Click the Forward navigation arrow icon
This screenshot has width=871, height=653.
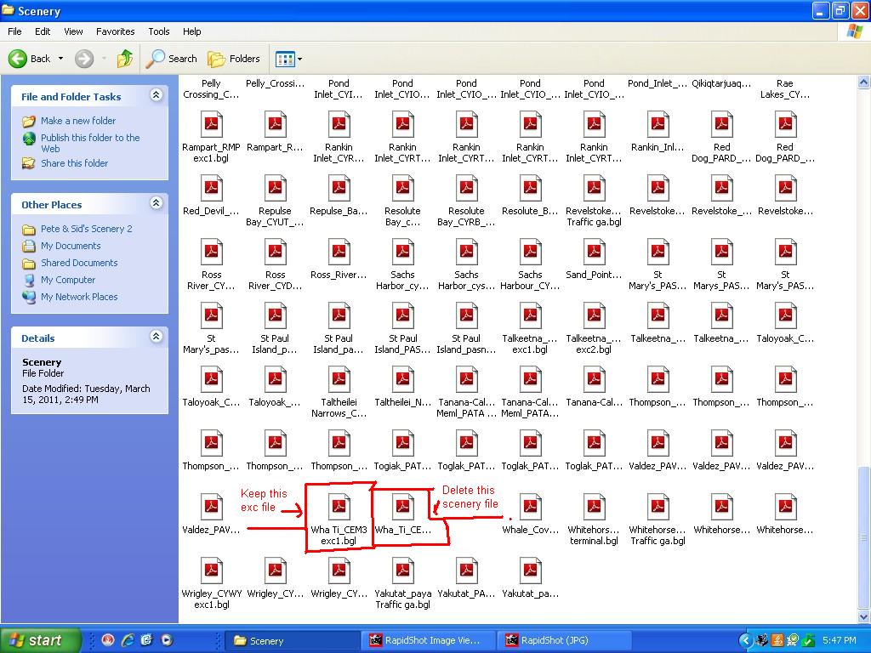click(84, 59)
